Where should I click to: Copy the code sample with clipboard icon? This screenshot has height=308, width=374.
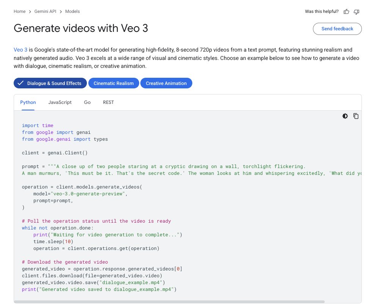pyautogui.click(x=356, y=116)
